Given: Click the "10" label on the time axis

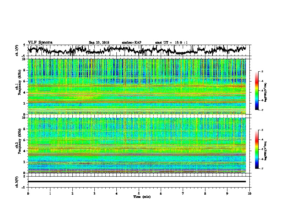Looking at the screenshot, I should click(249, 194).
